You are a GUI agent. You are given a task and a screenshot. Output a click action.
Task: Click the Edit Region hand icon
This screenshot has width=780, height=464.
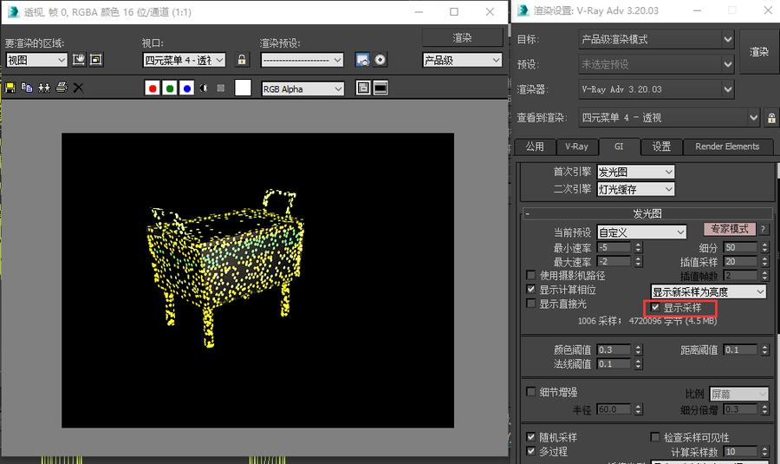[x=79, y=60]
